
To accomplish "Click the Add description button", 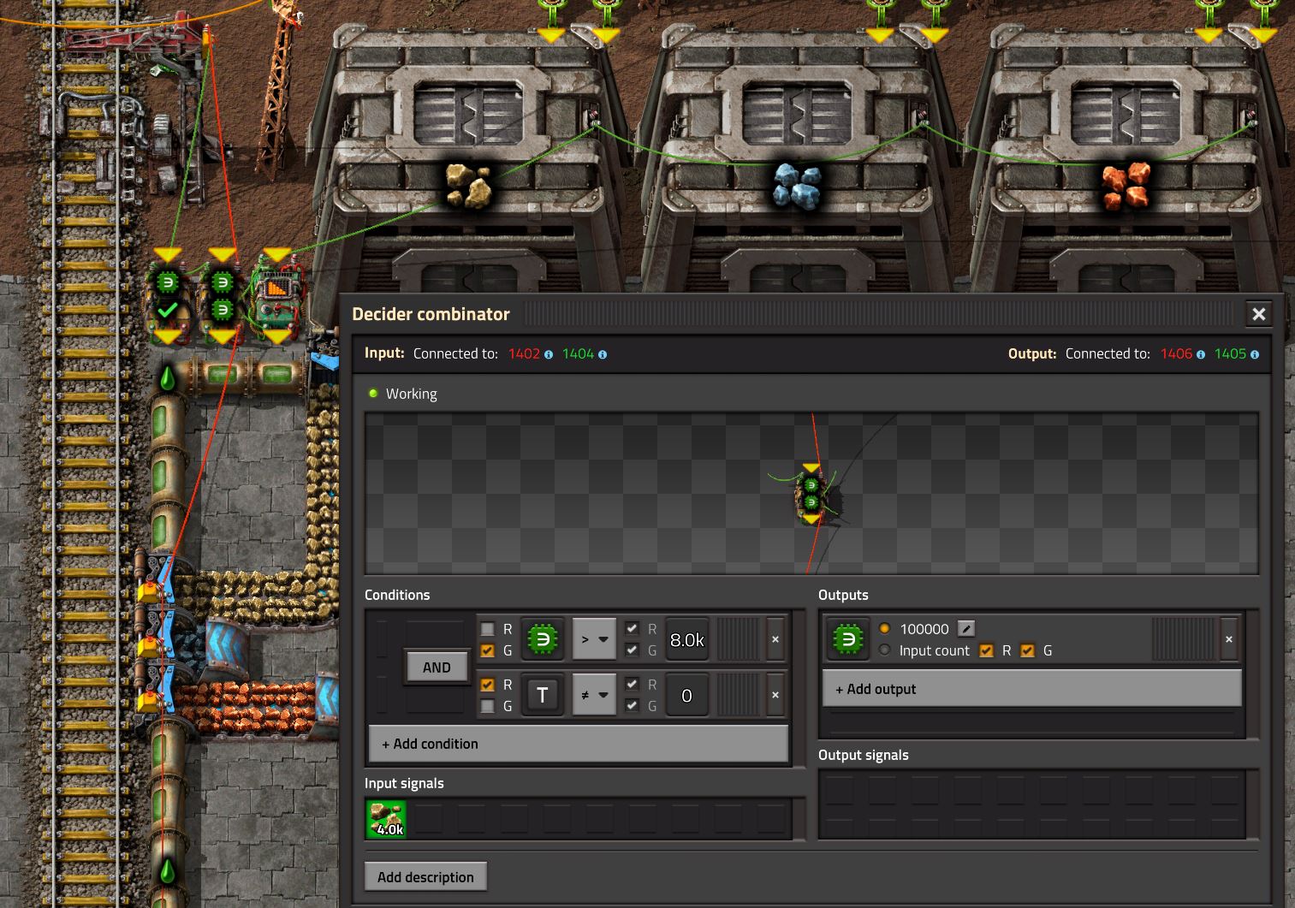I will [x=425, y=877].
